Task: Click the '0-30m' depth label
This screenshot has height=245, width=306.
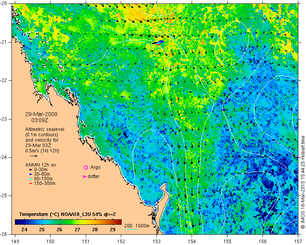Action: [41, 170]
